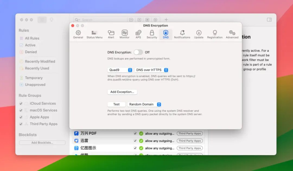Open the Registration preferences pane
The image size is (293, 171).
point(215,34)
